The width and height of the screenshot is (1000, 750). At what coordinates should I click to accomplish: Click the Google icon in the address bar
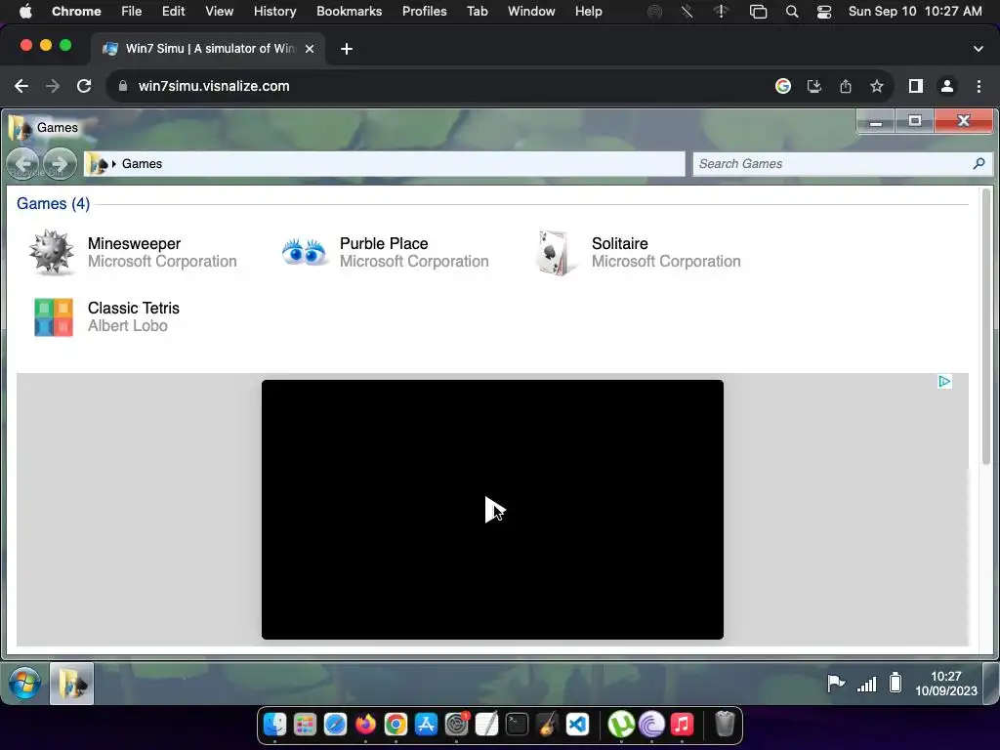(x=783, y=86)
